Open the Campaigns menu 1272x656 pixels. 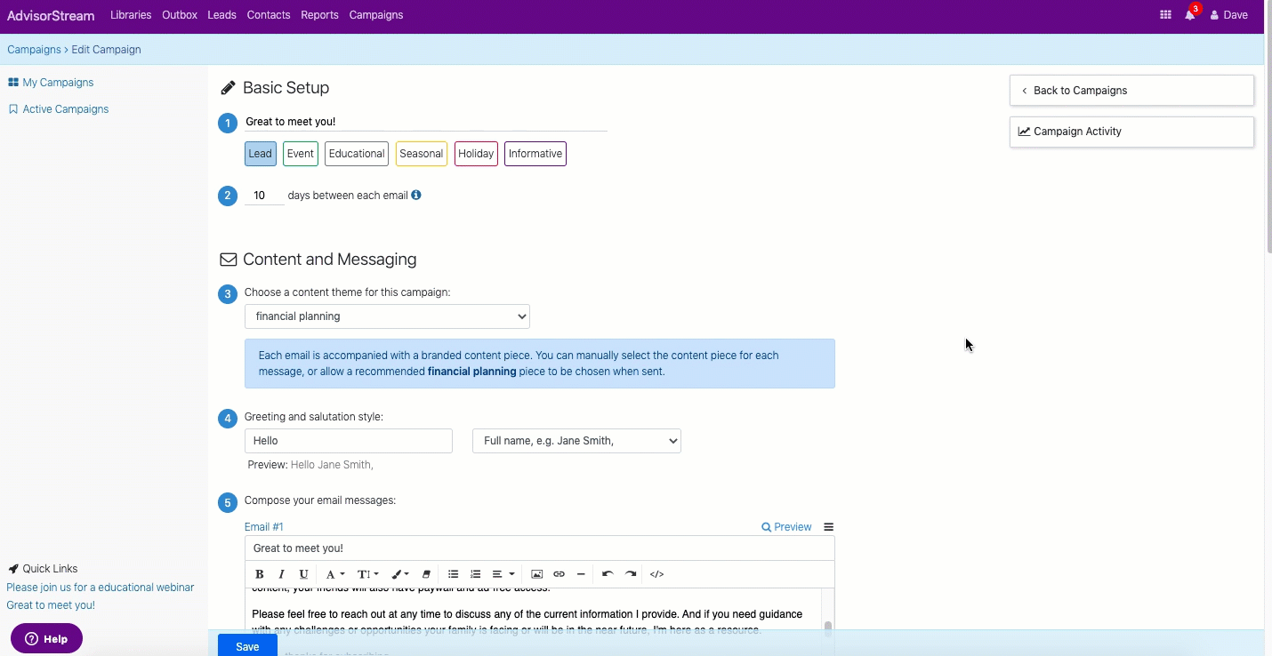click(x=376, y=15)
